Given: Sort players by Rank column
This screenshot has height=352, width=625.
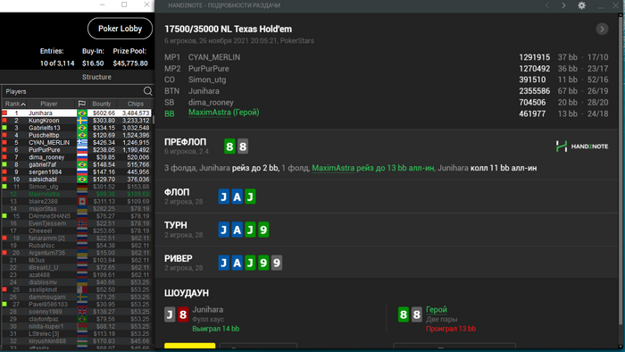Looking at the screenshot, I should tap(15, 104).
